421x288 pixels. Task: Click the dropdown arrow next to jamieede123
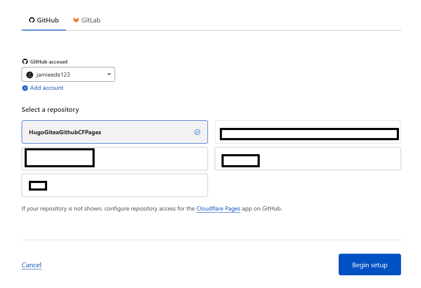[109, 75]
